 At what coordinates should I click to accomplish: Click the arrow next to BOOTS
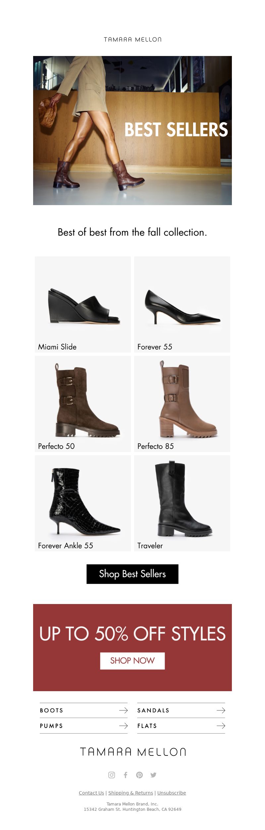123,710
